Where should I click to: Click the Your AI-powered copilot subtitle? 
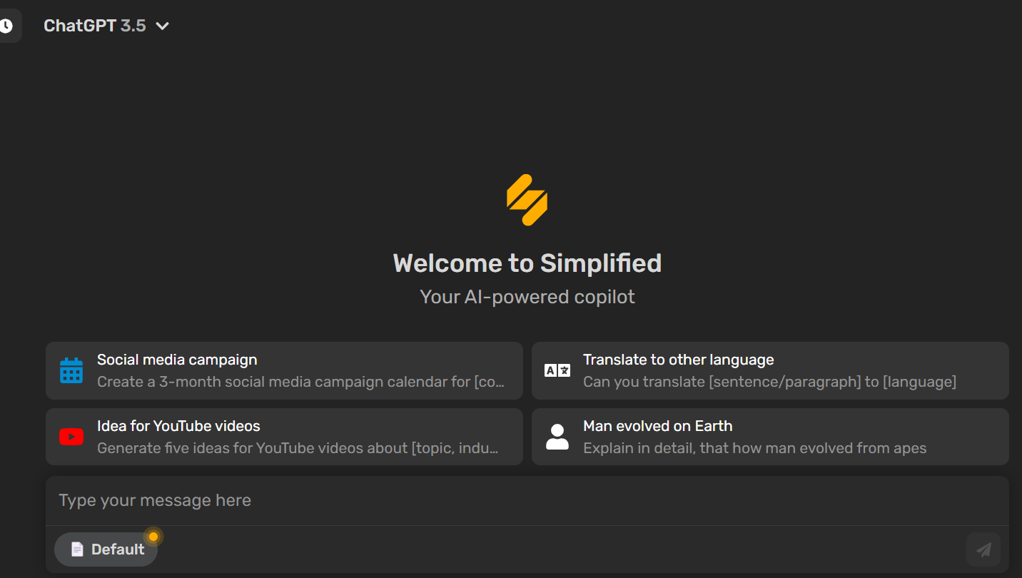(527, 297)
